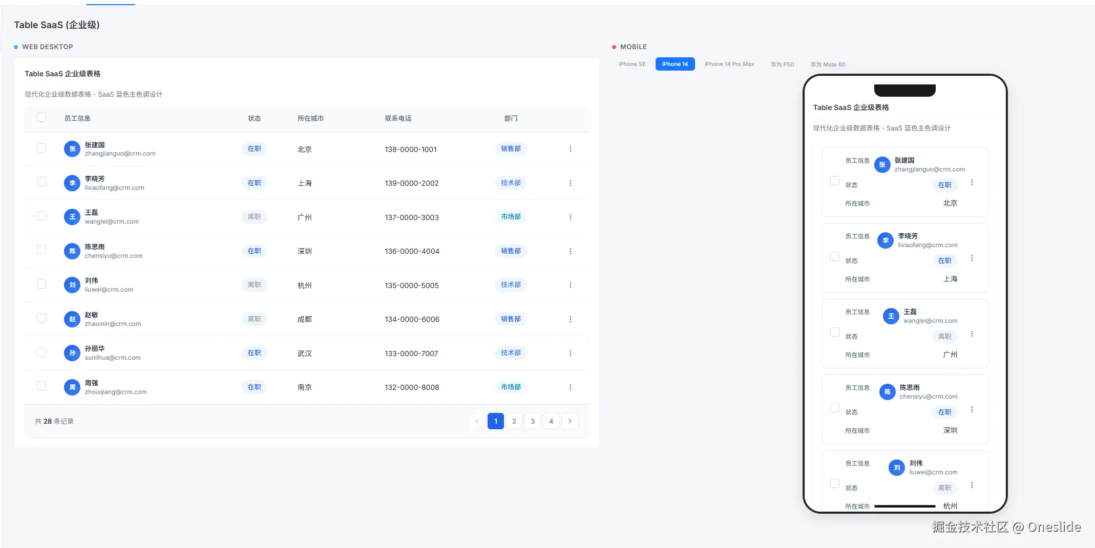Open more menu on mobile 刘伟 card

972,485
